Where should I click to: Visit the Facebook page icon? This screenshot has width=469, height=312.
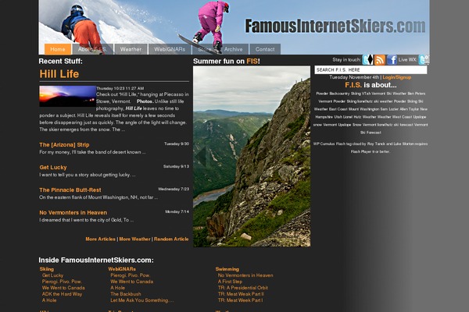(392, 60)
